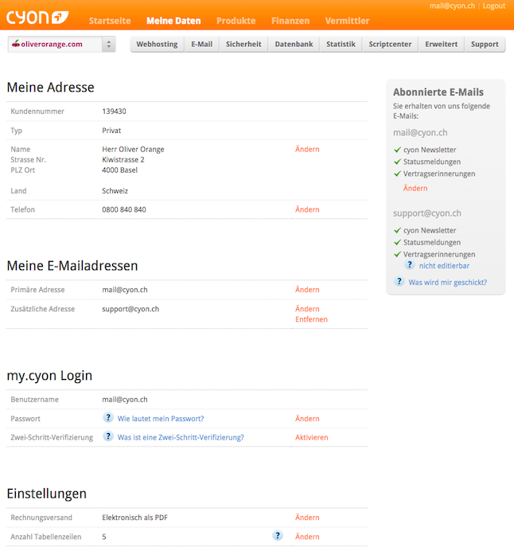Click Logout in the header
This screenshot has height=555, width=514.
494,6
